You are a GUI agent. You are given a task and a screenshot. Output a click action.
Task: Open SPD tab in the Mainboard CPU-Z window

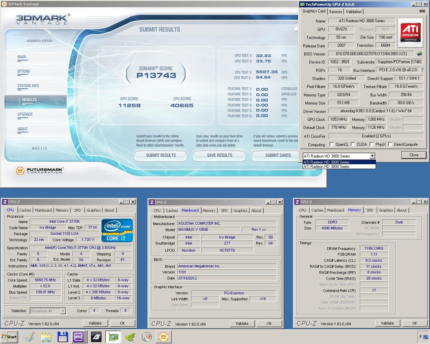point(224,211)
